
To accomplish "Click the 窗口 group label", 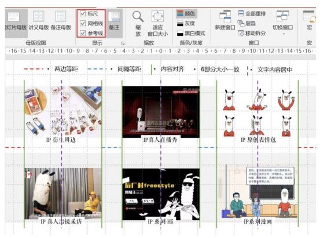I will [x=253, y=43].
